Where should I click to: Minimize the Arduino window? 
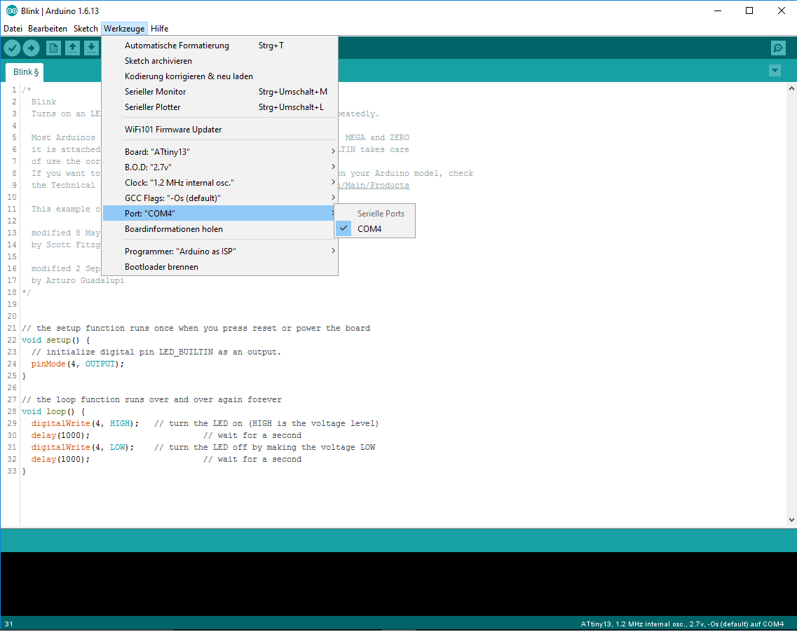(x=718, y=11)
